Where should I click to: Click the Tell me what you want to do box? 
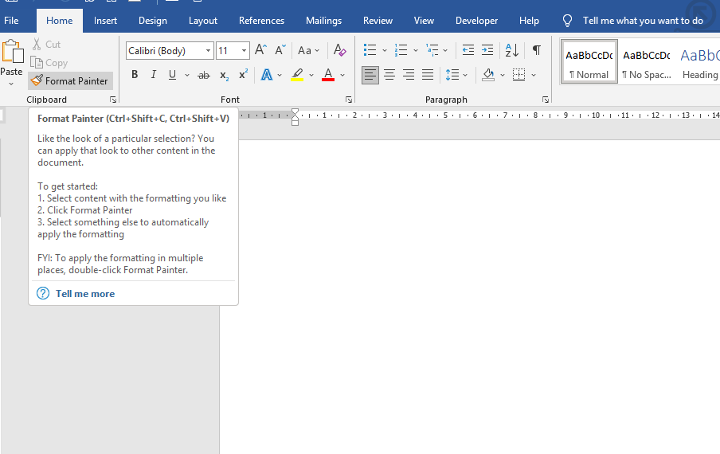[x=643, y=21]
